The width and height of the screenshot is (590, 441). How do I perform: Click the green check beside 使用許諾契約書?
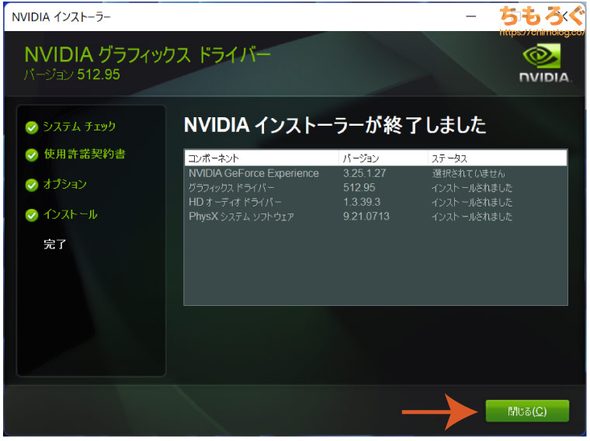coord(32,155)
